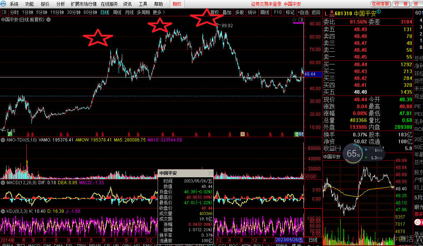
Task: Expand the MACD(12,26,9) indicator dropdown
Action: 3,183
